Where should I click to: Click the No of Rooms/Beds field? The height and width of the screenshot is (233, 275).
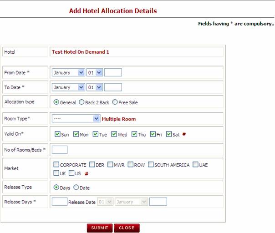point(60,149)
